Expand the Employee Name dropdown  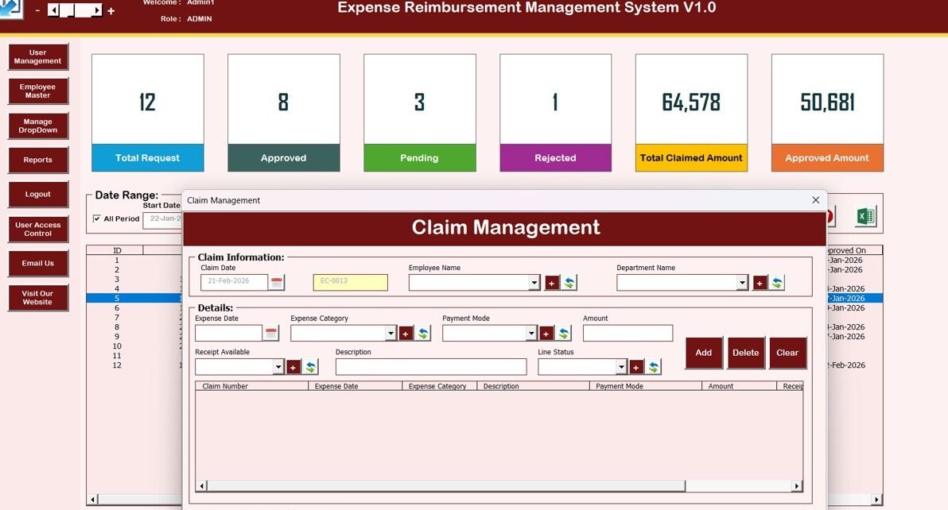tap(534, 283)
